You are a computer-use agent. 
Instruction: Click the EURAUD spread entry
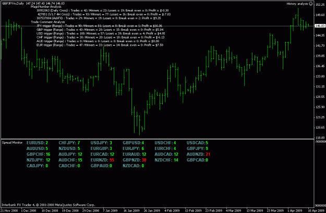[x=135, y=155]
